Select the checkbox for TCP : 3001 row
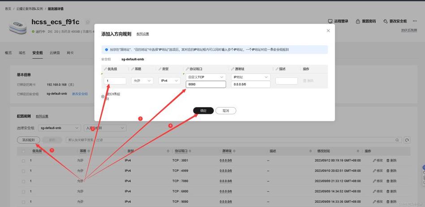Viewport: 425px width, 207px height. click(23, 160)
